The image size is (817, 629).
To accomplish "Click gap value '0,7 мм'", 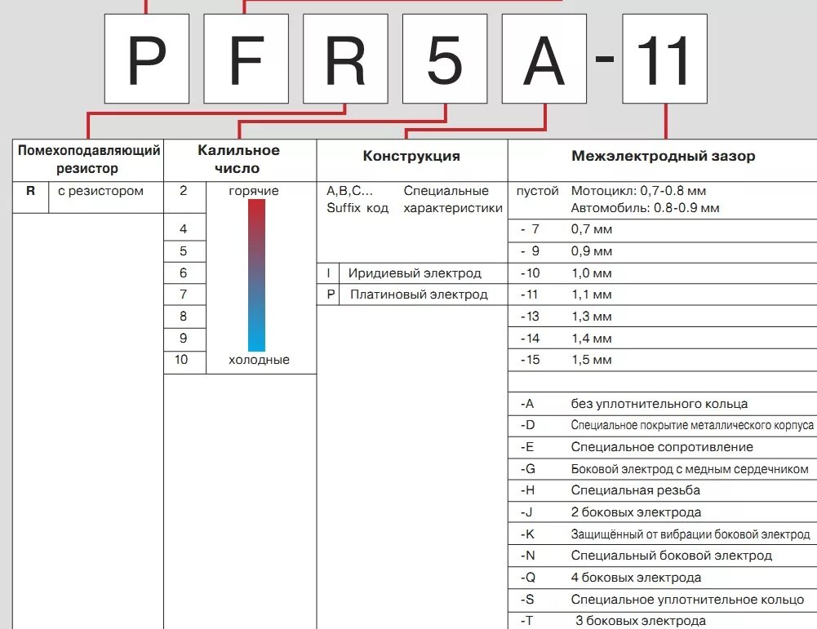I will pyautogui.click(x=592, y=229).
